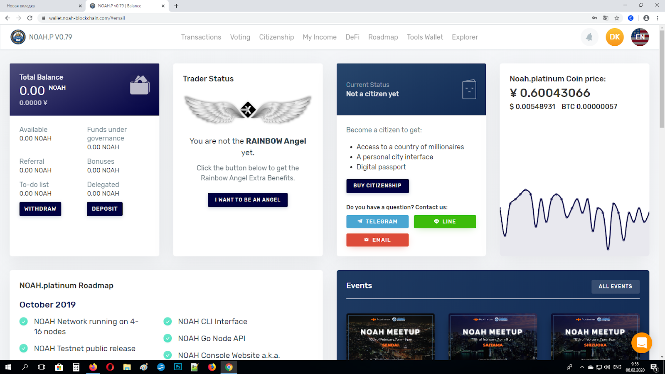Open the Chrome profile account icon

pos(646,18)
